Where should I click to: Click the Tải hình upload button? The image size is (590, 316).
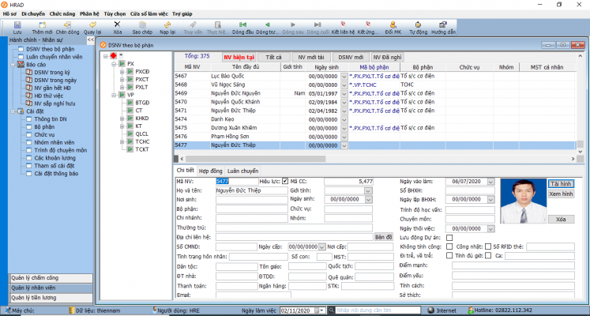coord(561,184)
